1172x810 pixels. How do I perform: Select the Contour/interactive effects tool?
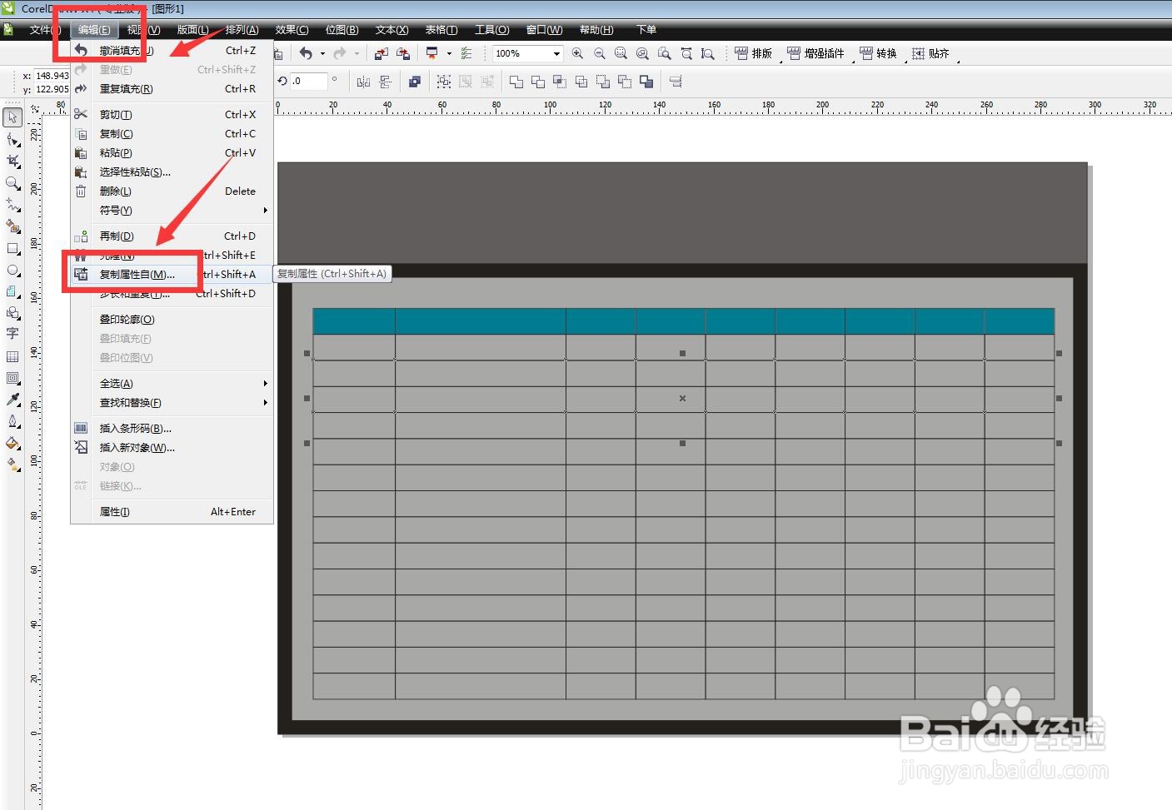[x=12, y=378]
